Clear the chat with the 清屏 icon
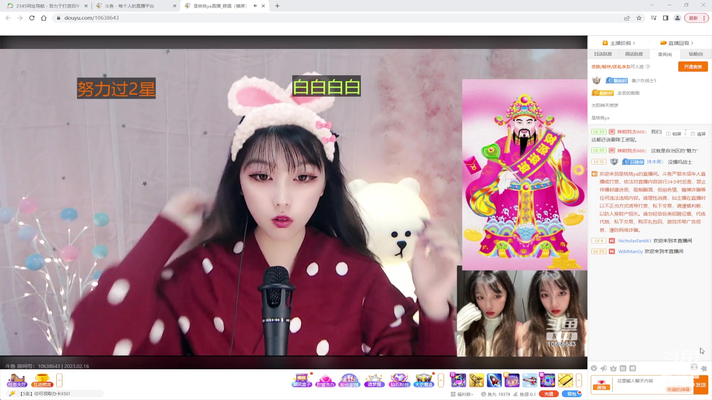Screen dimensions: 712x400 698,134
